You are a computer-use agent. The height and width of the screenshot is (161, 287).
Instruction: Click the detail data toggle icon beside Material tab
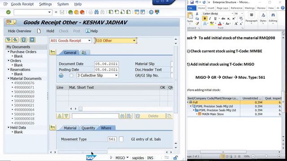53,127
